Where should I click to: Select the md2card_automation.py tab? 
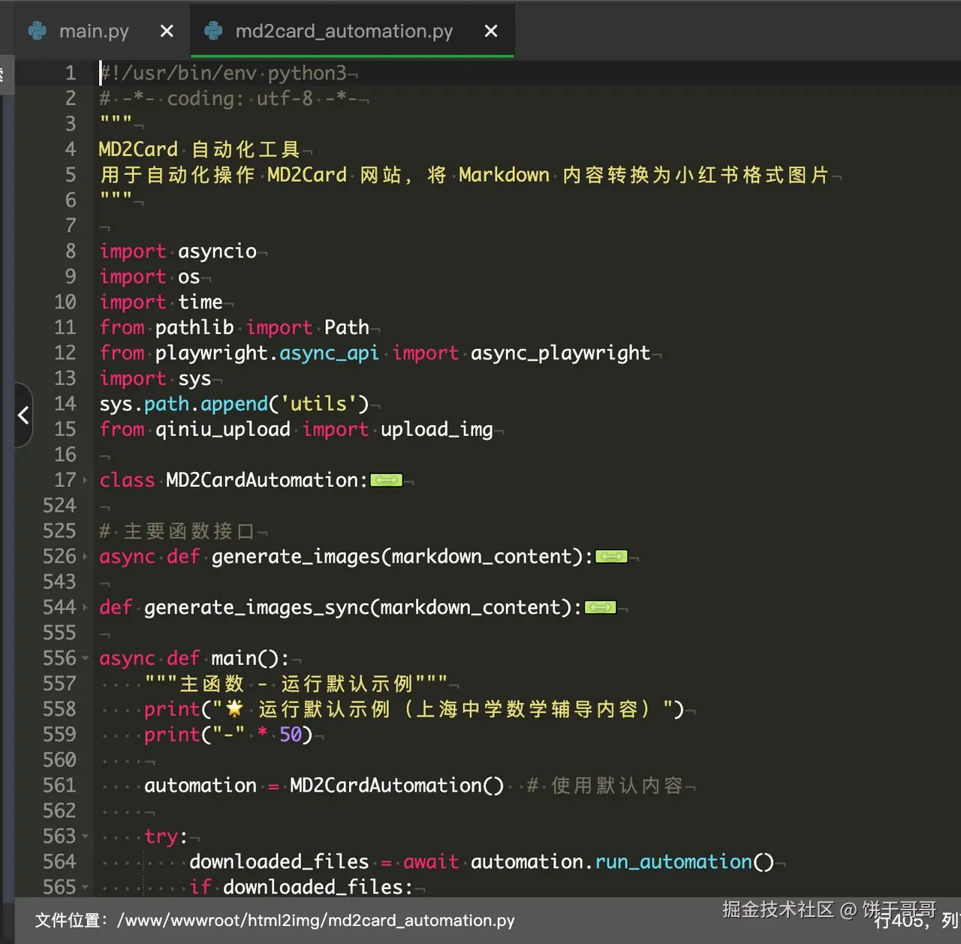coord(344,31)
